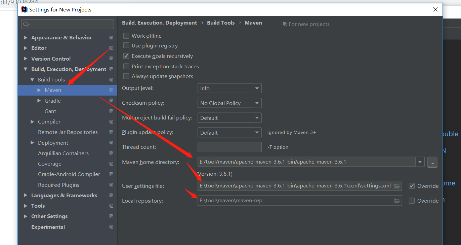Click the Thread count input field
461x245 pixels.
pos(229,147)
